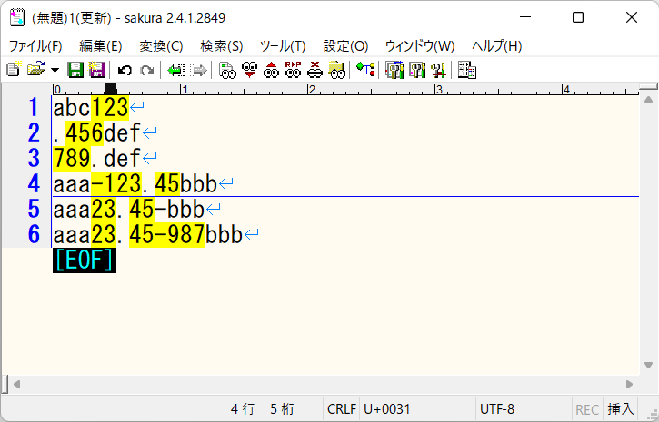
Task: Click the Sakura app icon in title bar
Action: (x=16, y=17)
